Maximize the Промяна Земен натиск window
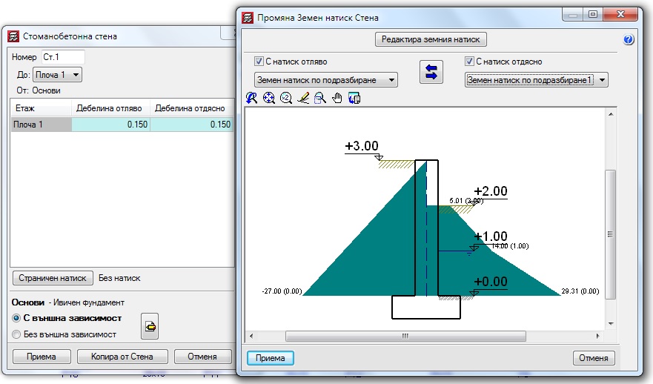The image size is (653, 384). point(593,15)
